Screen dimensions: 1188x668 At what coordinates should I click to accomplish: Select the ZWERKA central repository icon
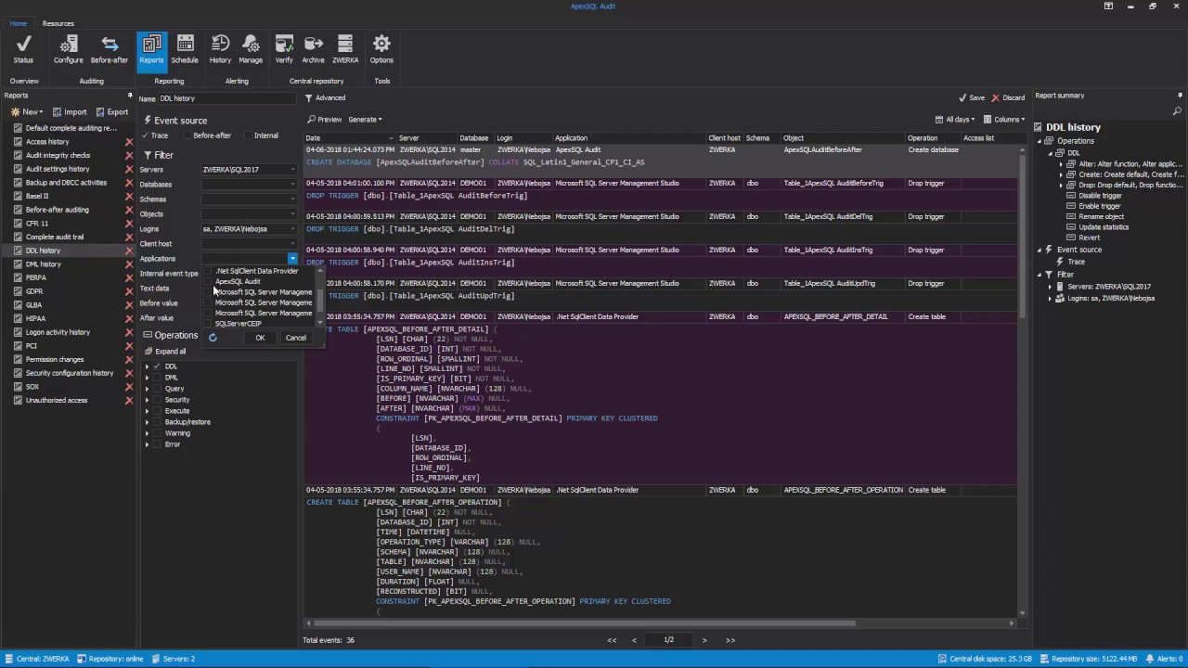pyautogui.click(x=345, y=49)
